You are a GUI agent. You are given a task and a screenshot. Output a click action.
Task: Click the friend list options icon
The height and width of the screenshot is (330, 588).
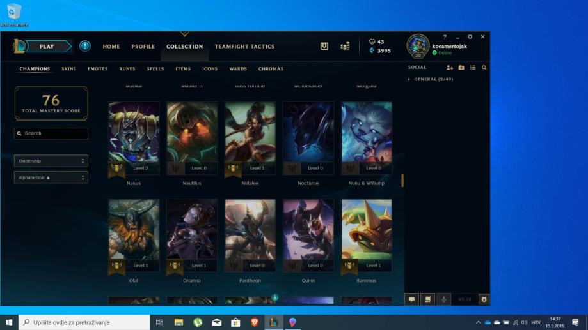pos(473,68)
